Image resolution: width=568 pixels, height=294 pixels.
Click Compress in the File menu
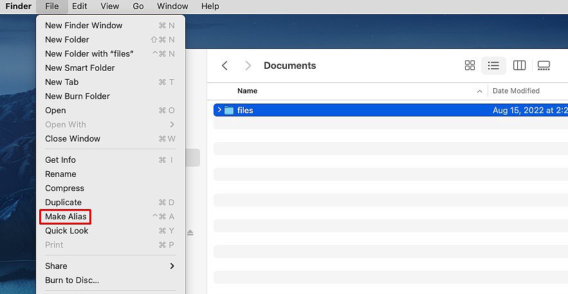coord(64,188)
